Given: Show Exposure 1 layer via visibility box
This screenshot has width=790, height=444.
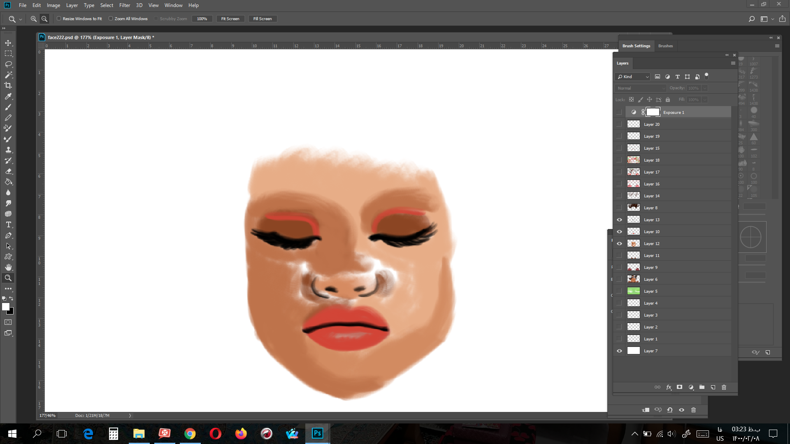Looking at the screenshot, I should tap(619, 113).
